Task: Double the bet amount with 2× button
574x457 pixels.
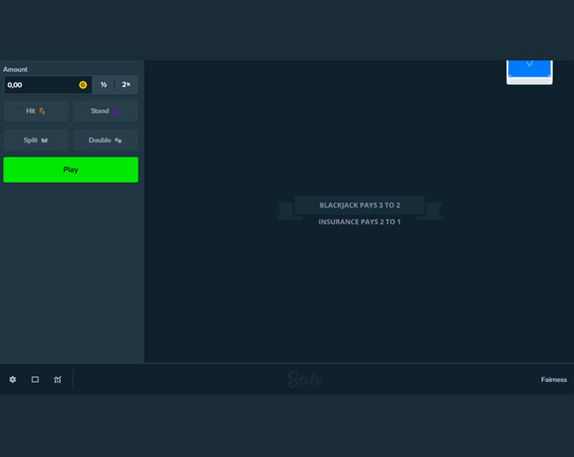Action: tap(126, 85)
